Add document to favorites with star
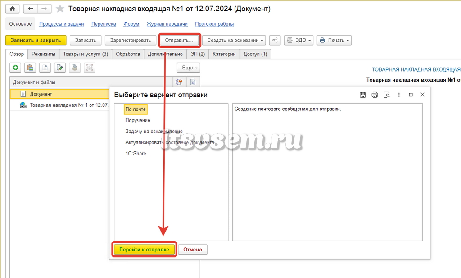This screenshot has width=461, height=278. tap(60, 9)
